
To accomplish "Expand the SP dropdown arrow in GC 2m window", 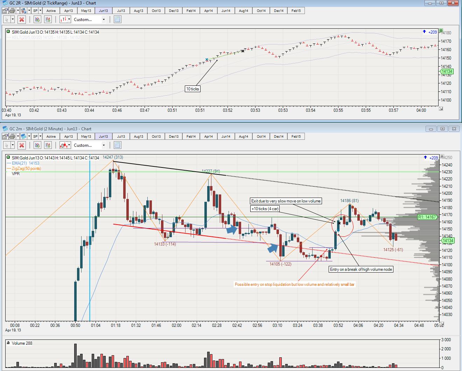I will click(x=40, y=136).
